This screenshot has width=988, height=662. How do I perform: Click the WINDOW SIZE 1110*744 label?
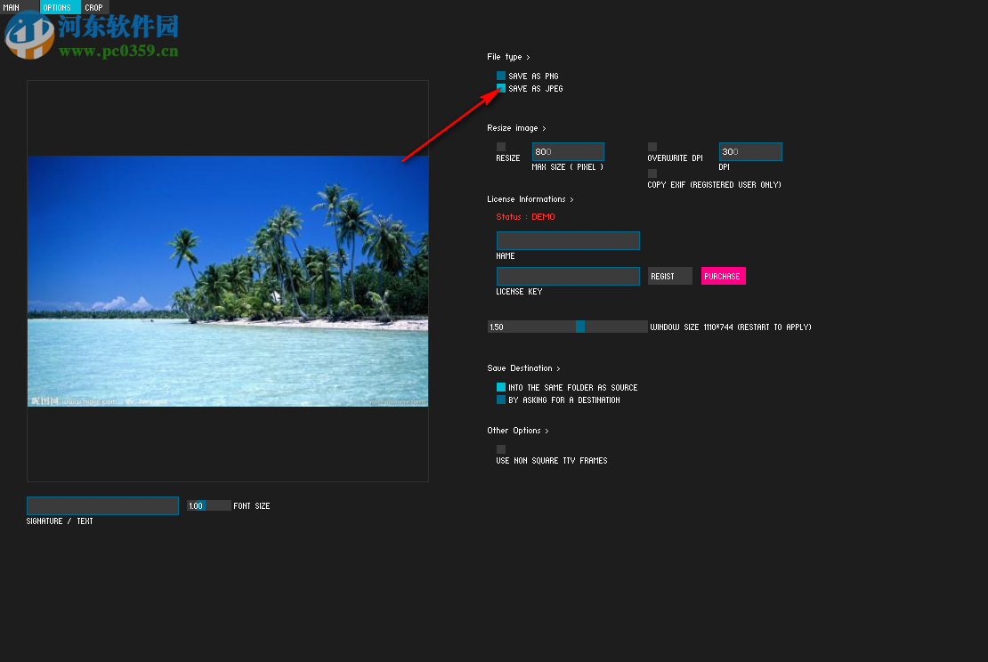point(730,327)
